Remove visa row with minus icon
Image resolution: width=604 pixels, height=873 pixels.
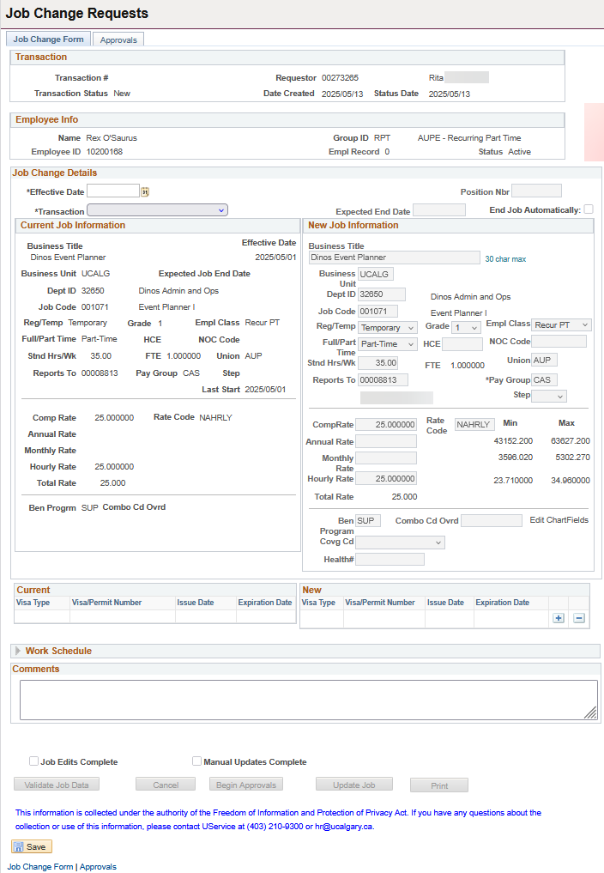(579, 618)
